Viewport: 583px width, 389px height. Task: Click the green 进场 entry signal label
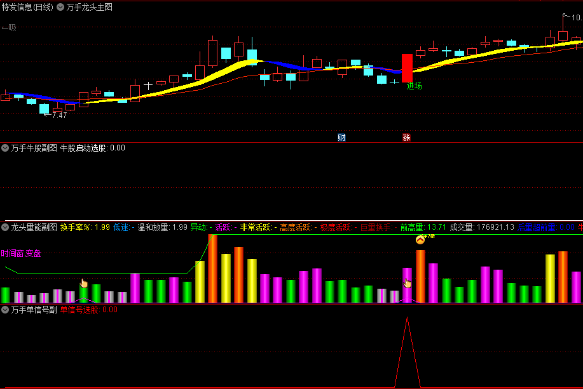(x=414, y=86)
